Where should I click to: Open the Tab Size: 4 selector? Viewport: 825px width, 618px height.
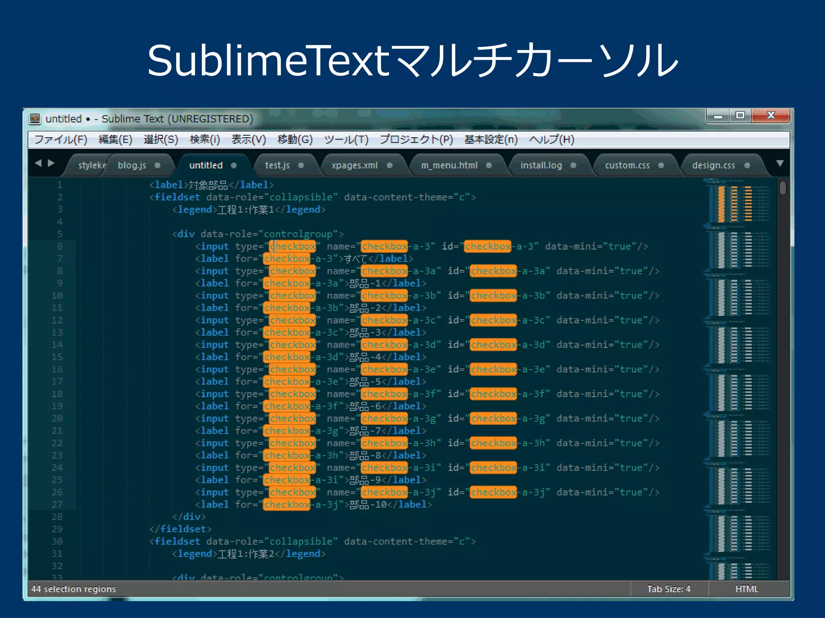[x=669, y=589]
